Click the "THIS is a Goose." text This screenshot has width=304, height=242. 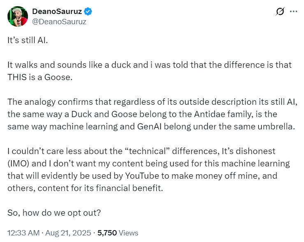[x=40, y=77]
